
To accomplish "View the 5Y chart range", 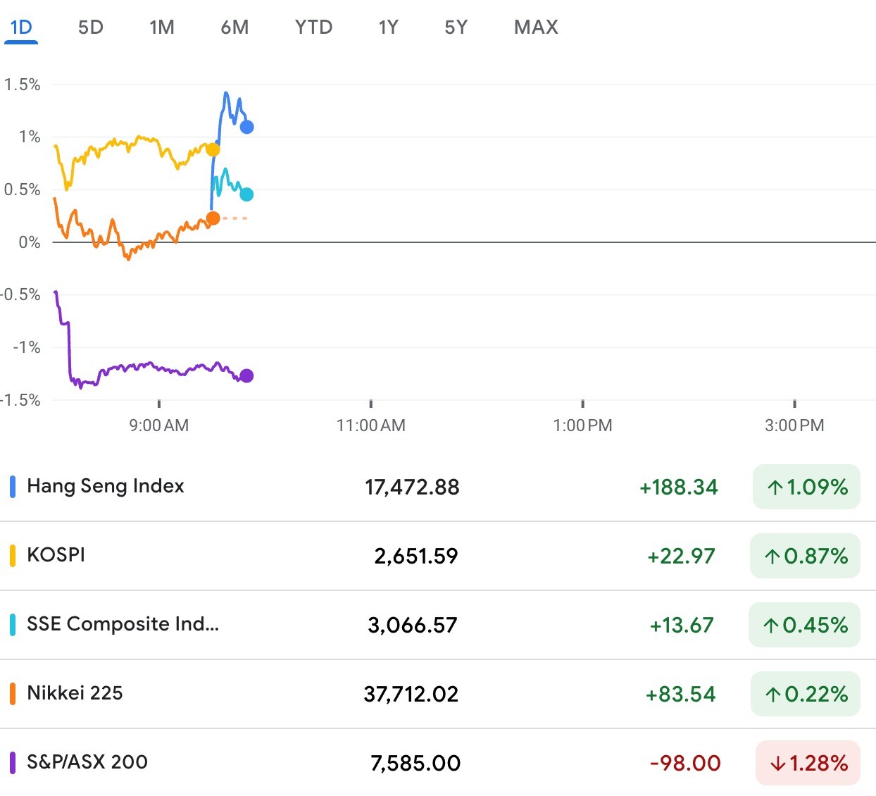I will [x=456, y=27].
